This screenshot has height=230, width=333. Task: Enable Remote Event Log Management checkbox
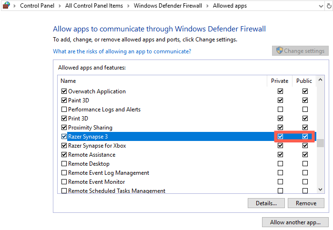[64, 173]
